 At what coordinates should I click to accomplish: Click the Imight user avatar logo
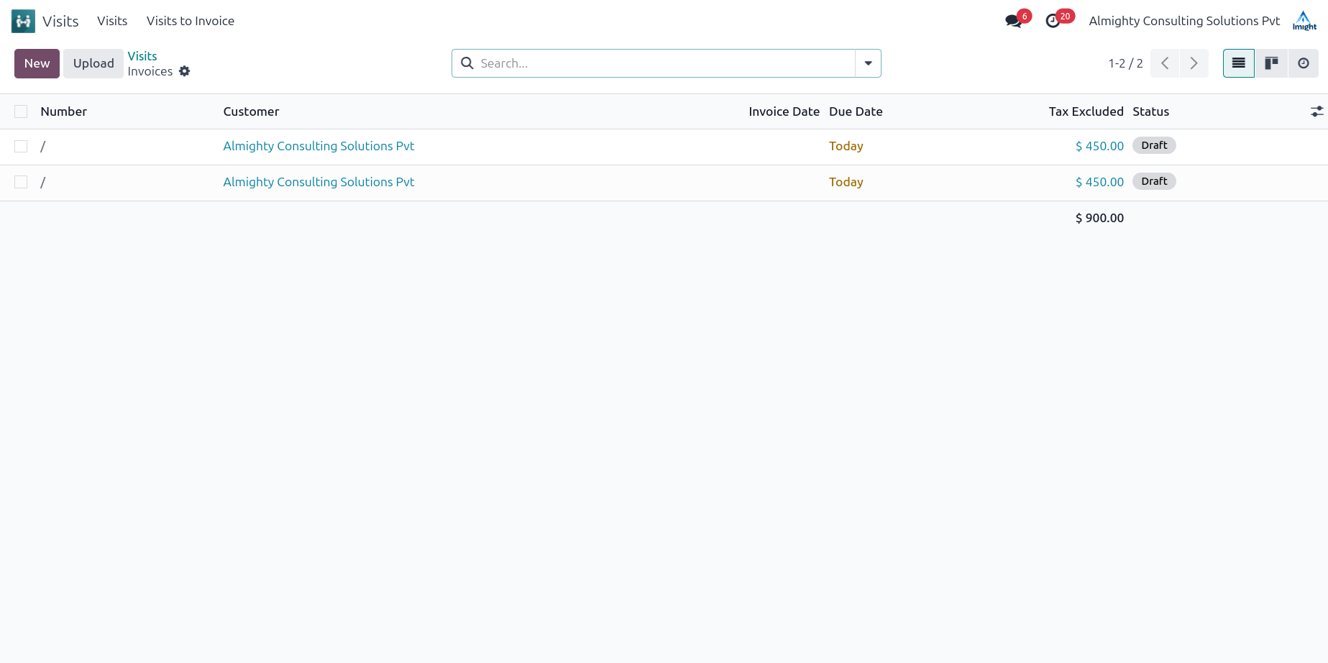click(x=1304, y=21)
